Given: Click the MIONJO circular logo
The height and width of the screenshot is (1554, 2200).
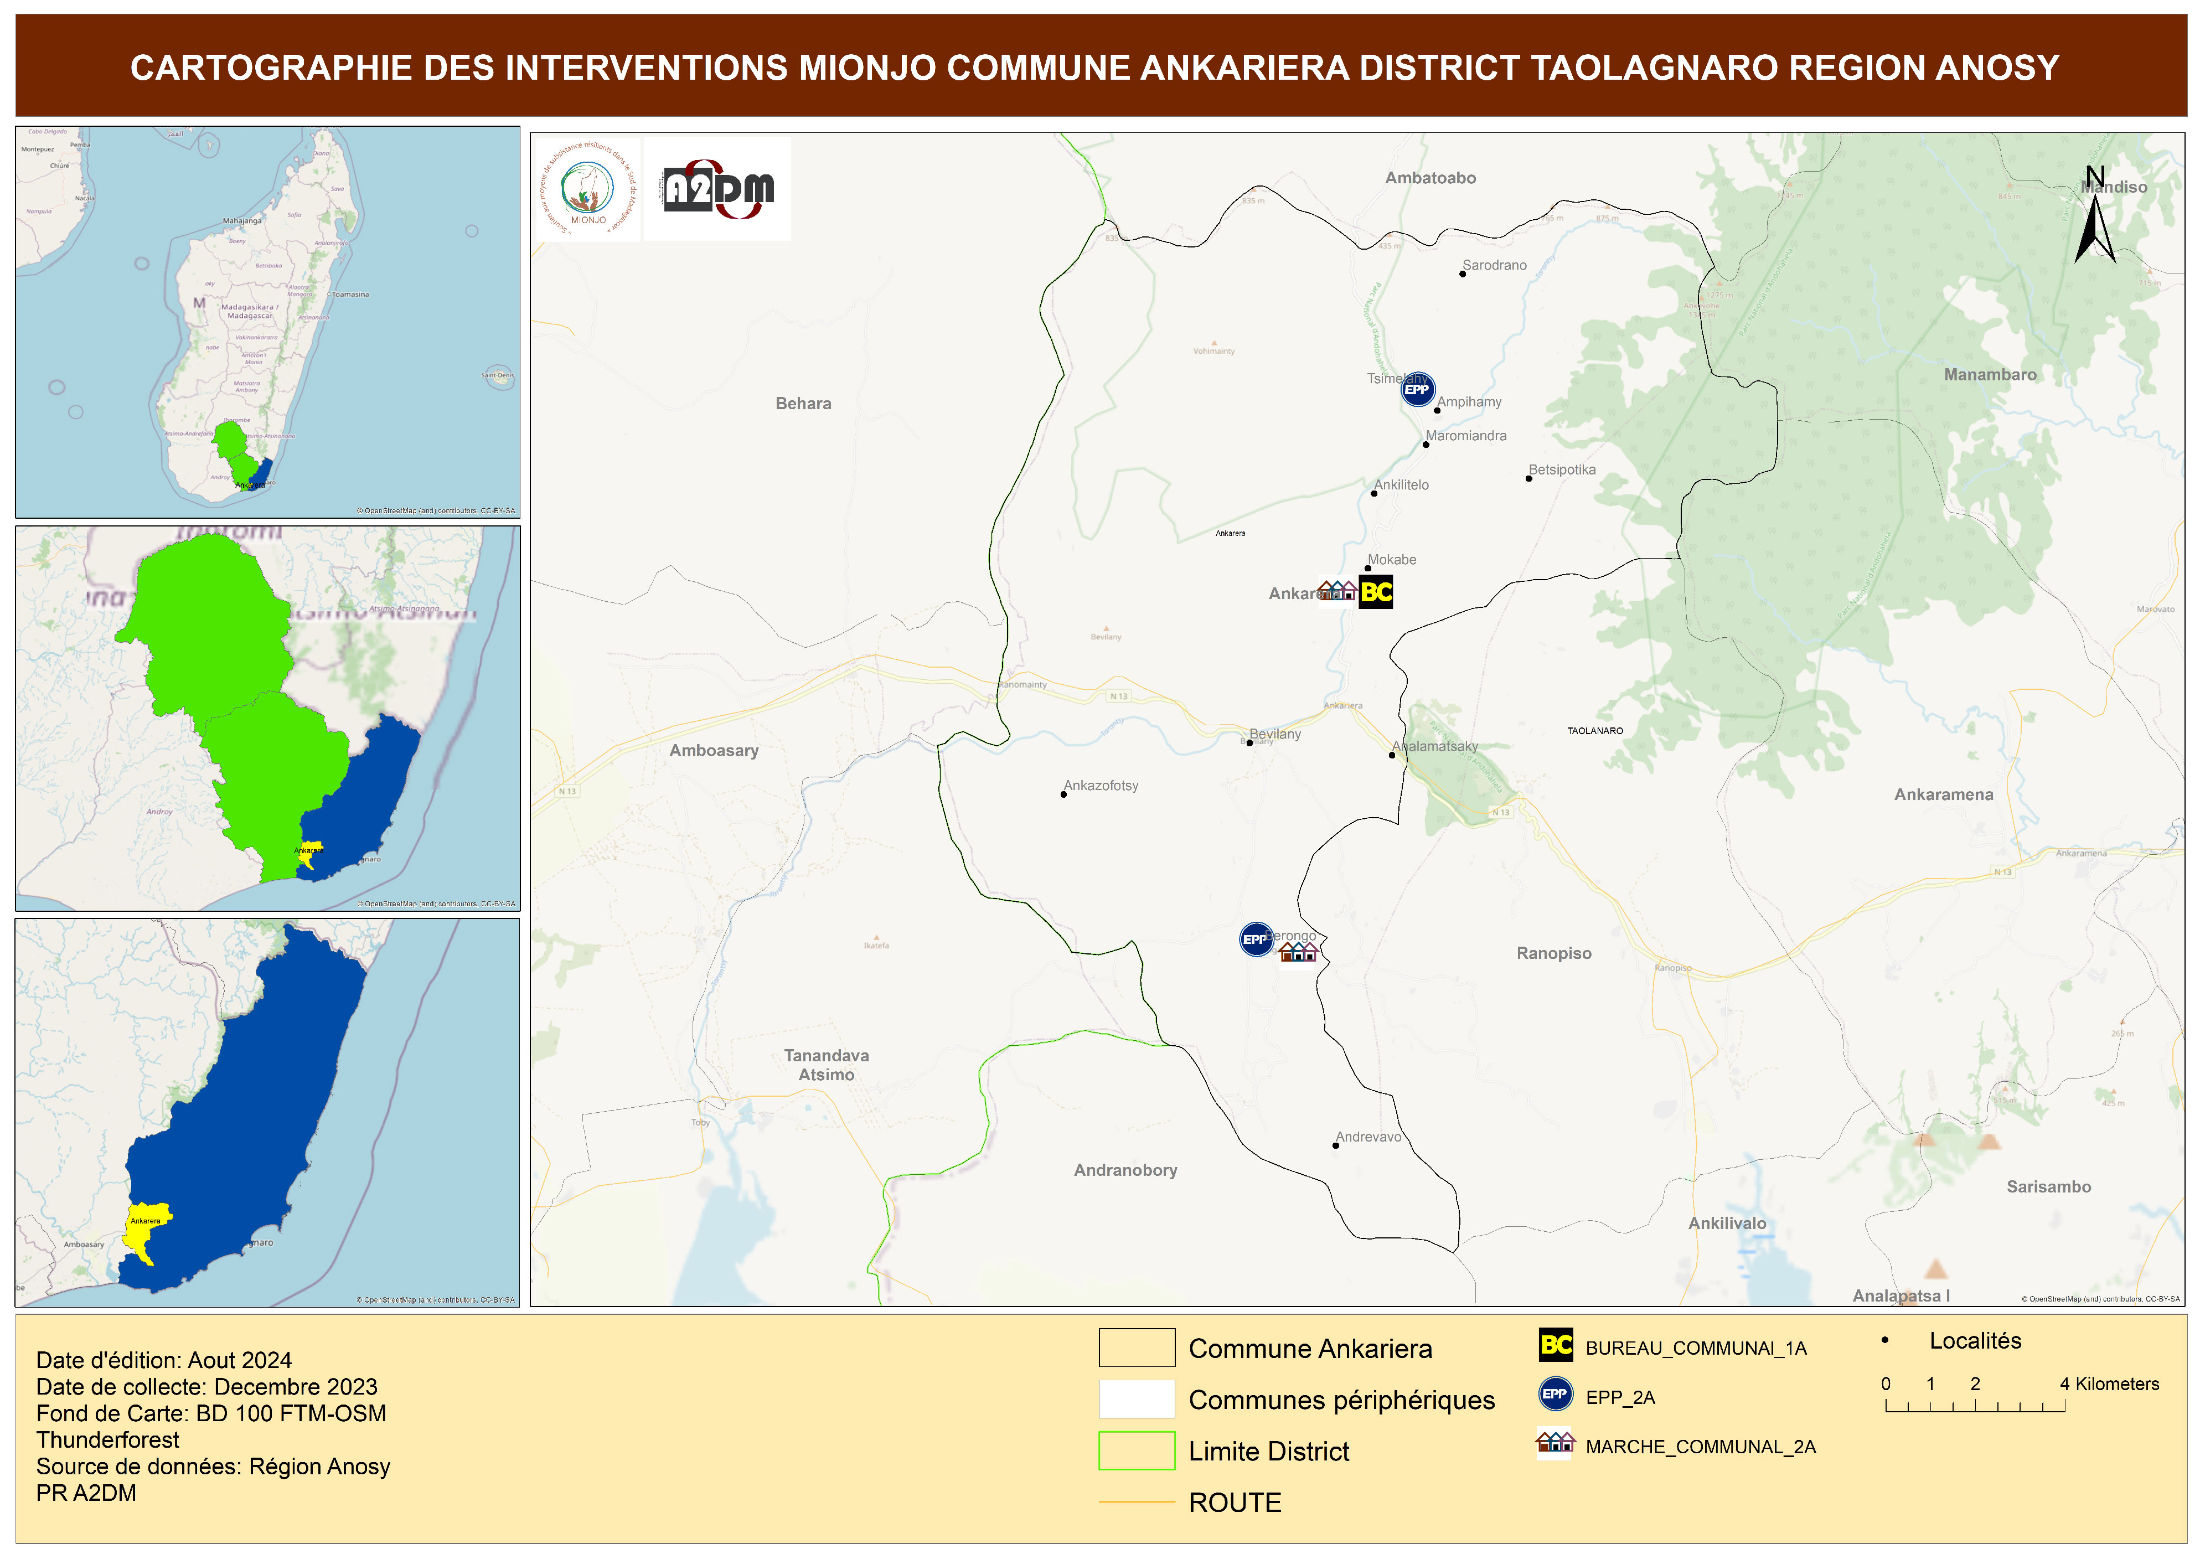Looking at the screenshot, I should pyautogui.click(x=587, y=189).
